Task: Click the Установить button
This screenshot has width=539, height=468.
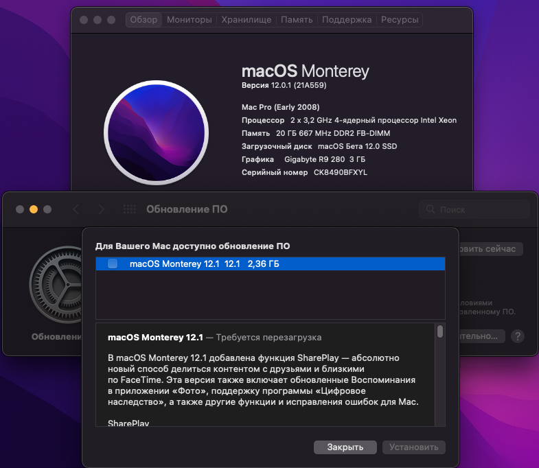Action: pyautogui.click(x=414, y=447)
